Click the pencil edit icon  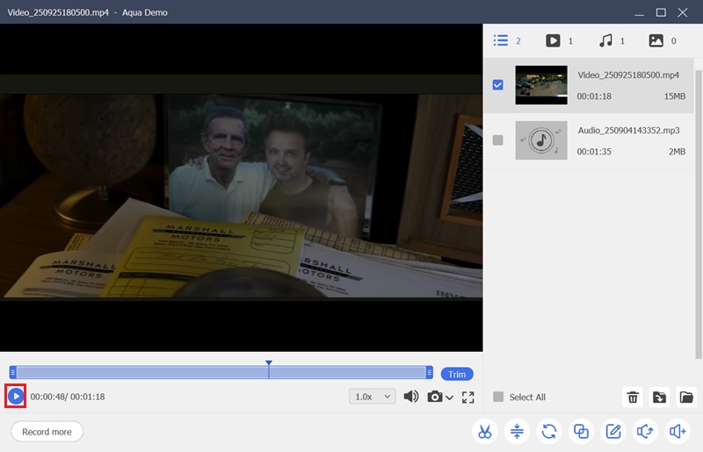[x=613, y=431]
